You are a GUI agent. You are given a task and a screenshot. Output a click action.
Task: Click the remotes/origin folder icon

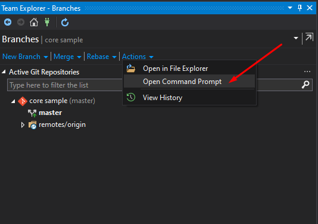click(x=32, y=125)
